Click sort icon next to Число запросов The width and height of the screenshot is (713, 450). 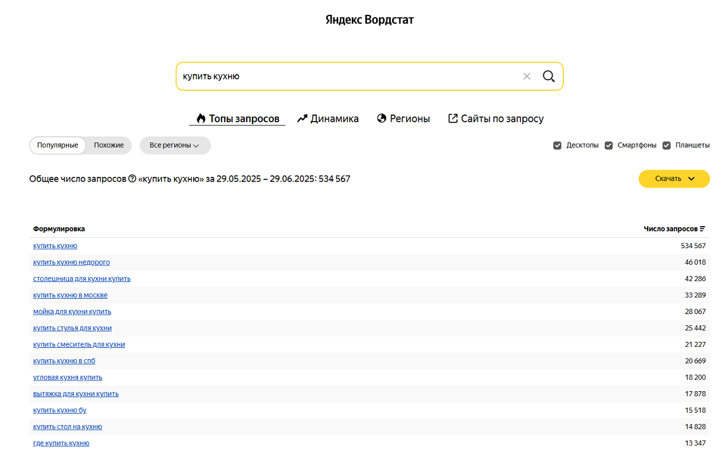(x=702, y=229)
